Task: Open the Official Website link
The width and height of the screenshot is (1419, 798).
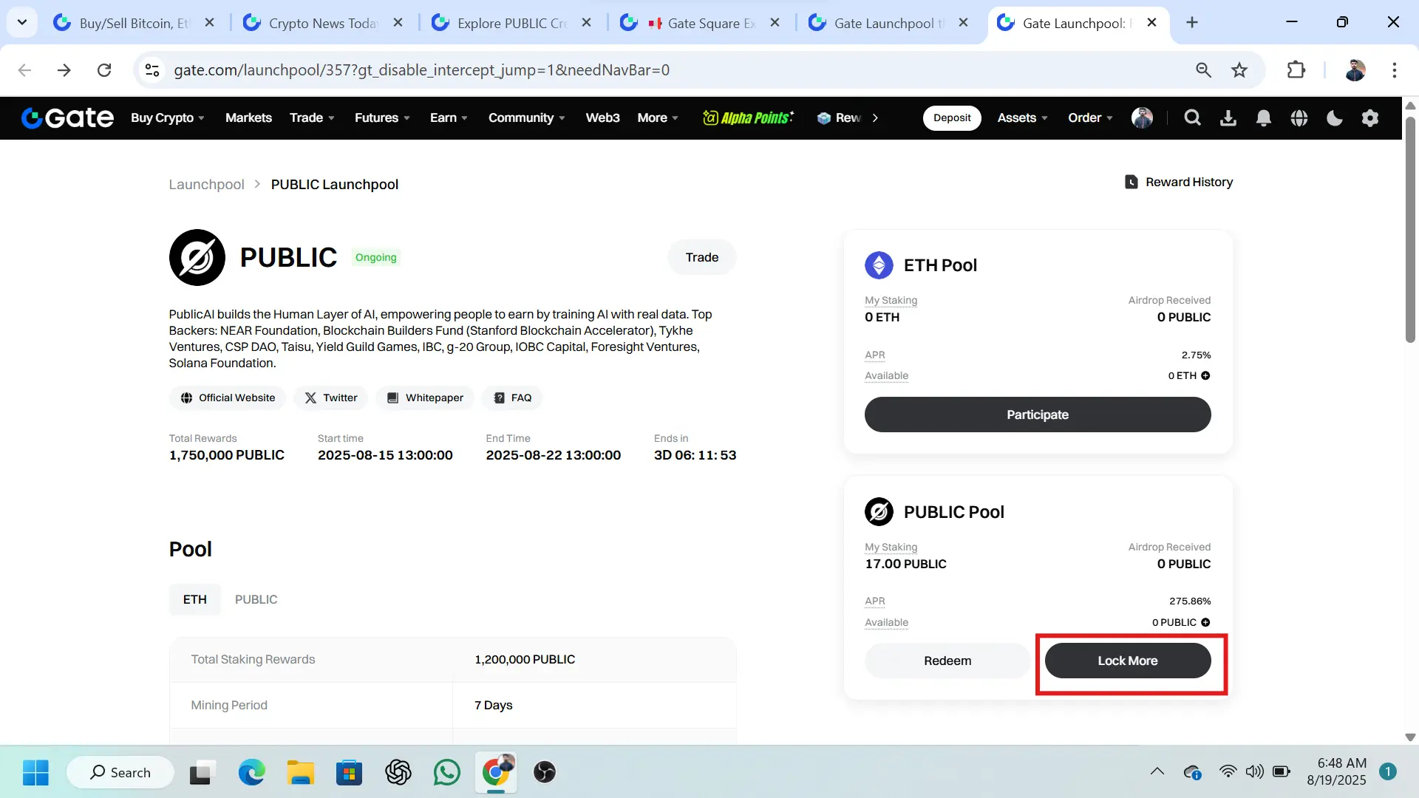Action: point(228,398)
